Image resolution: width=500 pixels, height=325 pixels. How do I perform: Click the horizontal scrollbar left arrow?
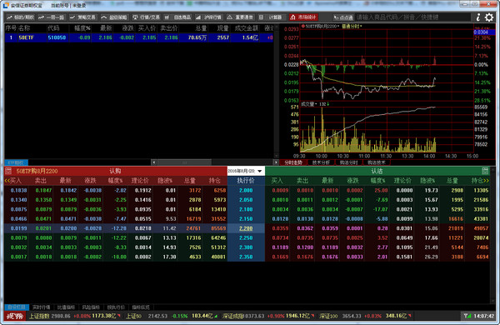(x=153, y=162)
